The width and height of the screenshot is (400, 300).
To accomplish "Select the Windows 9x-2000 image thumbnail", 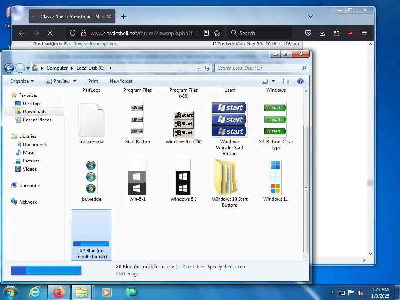I will (184, 124).
